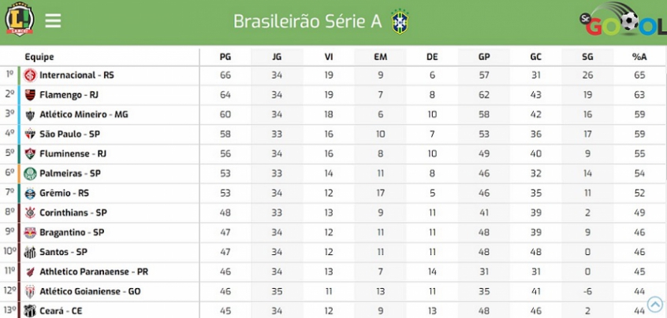Open the hamburger menu
Image resolution: width=667 pixels, height=318 pixels.
(x=53, y=20)
